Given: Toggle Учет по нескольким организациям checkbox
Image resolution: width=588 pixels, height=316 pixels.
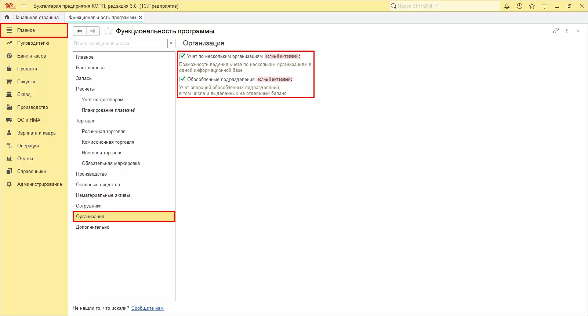Looking at the screenshot, I should pos(182,56).
